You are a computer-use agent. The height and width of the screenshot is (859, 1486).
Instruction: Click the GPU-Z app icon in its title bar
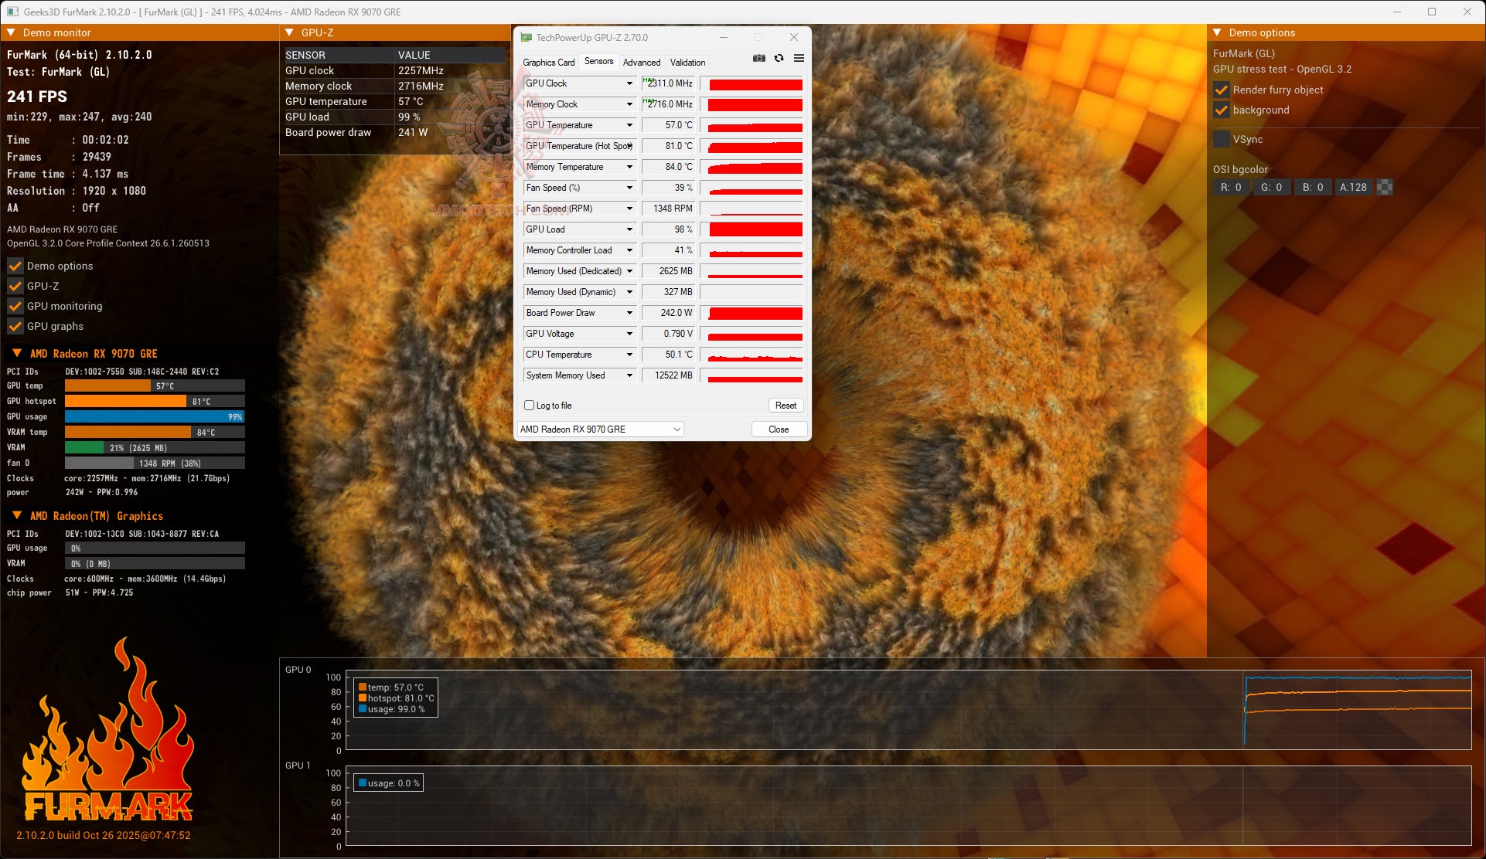click(527, 37)
